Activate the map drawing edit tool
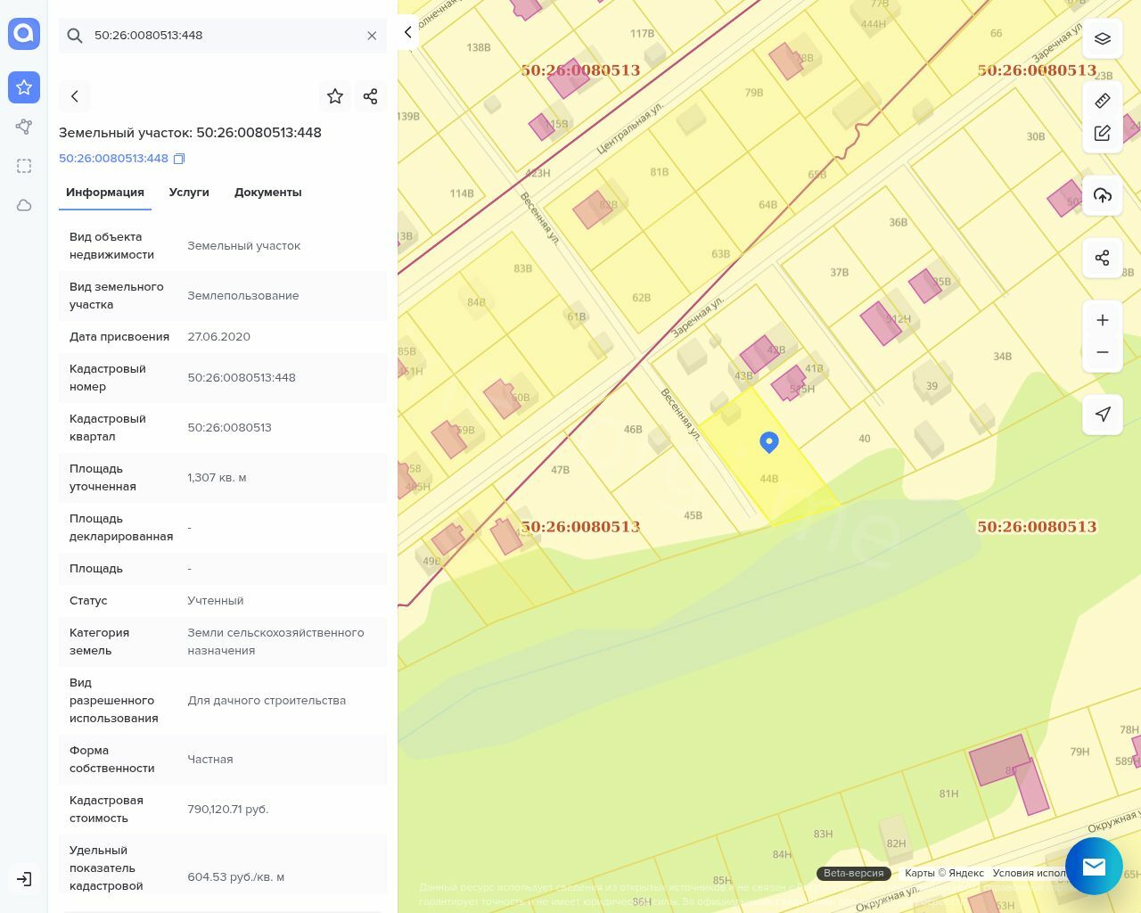Screen dimensions: 1141x913 click(1103, 134)
